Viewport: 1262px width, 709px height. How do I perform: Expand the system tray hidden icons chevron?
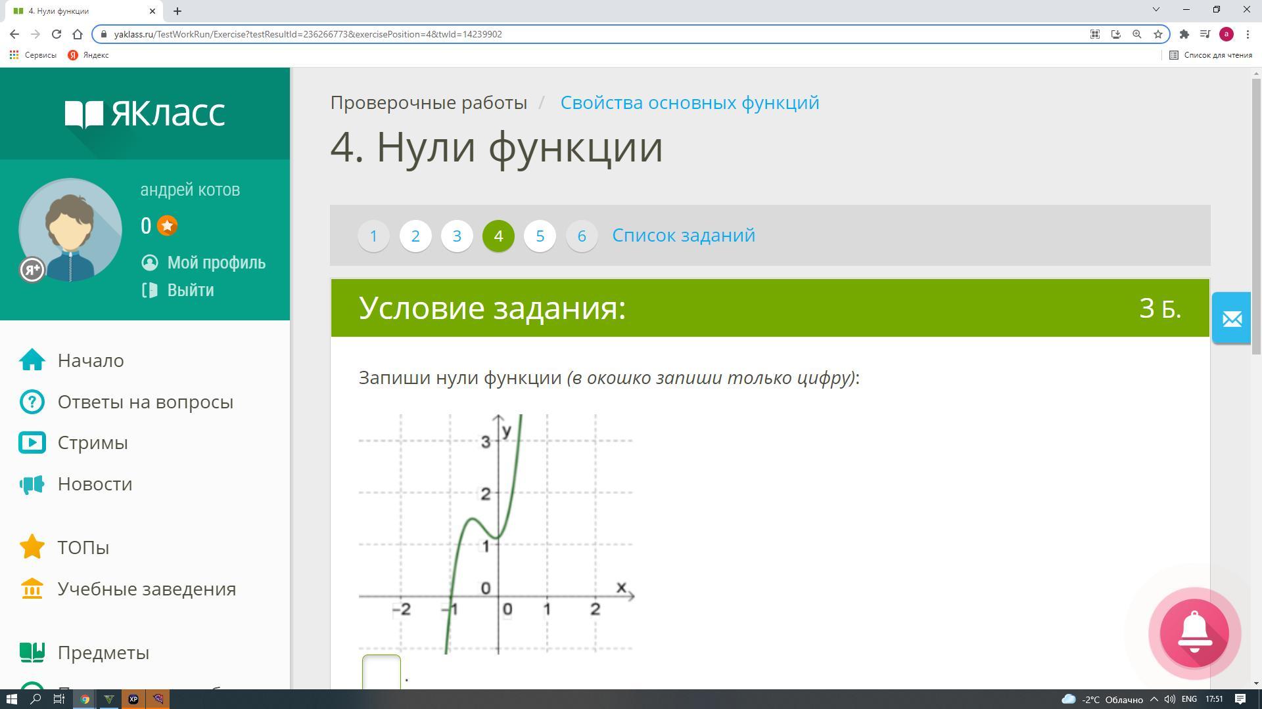pos(1154,699)
